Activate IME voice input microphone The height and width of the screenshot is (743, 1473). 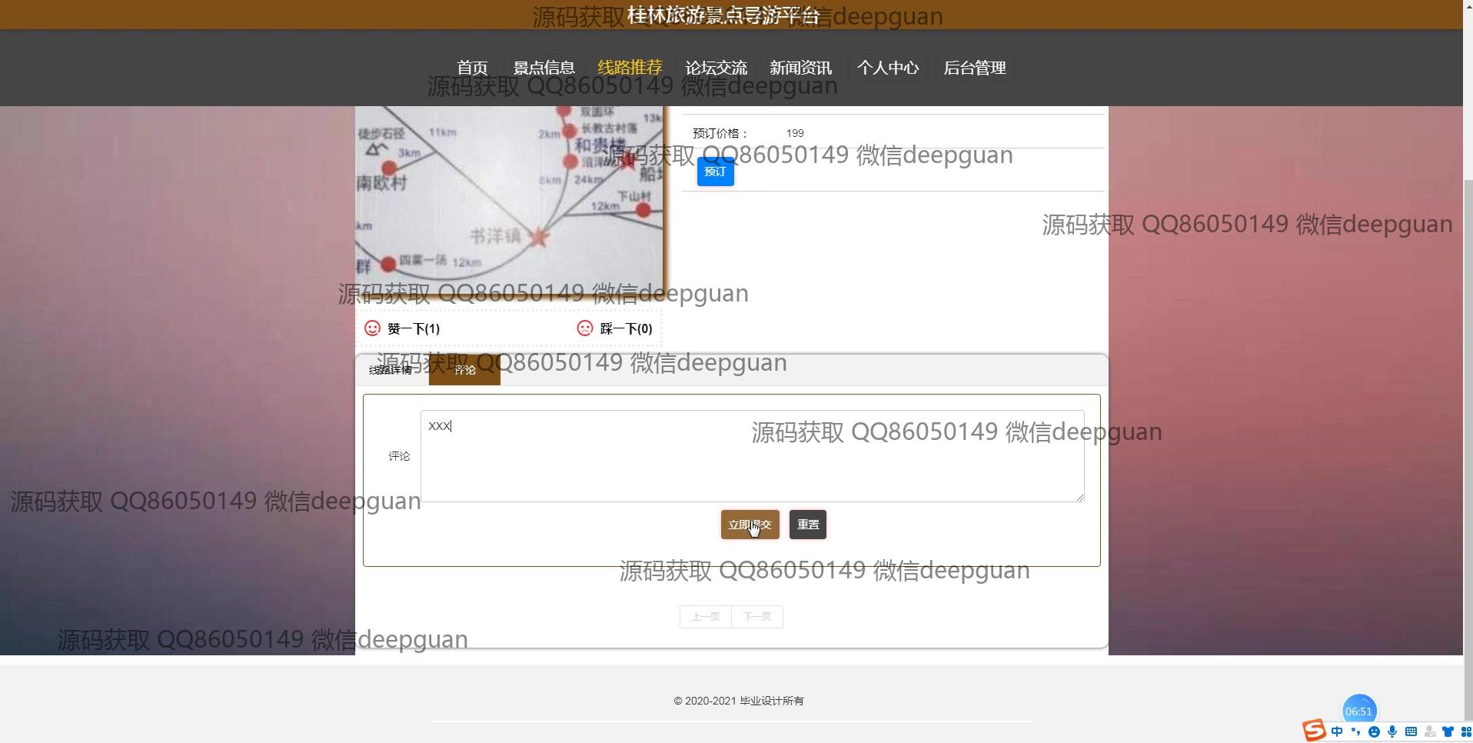pyautogui.click(x=1392, y=731)
